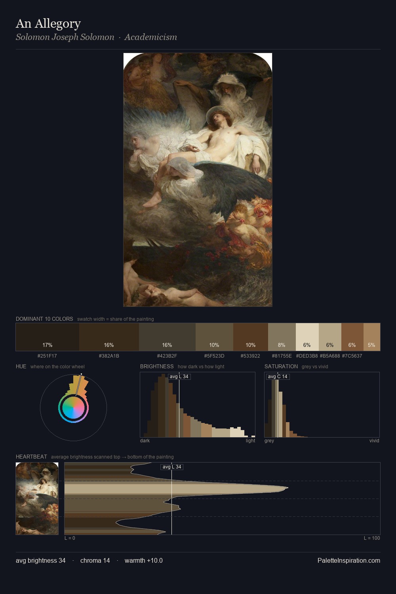Click the BRIGHTNESS section heading

coord(157,366)
